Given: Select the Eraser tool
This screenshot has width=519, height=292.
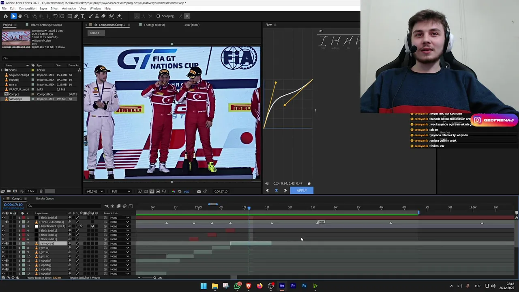Looking at the screenshot, I should [x=103, y=16].
